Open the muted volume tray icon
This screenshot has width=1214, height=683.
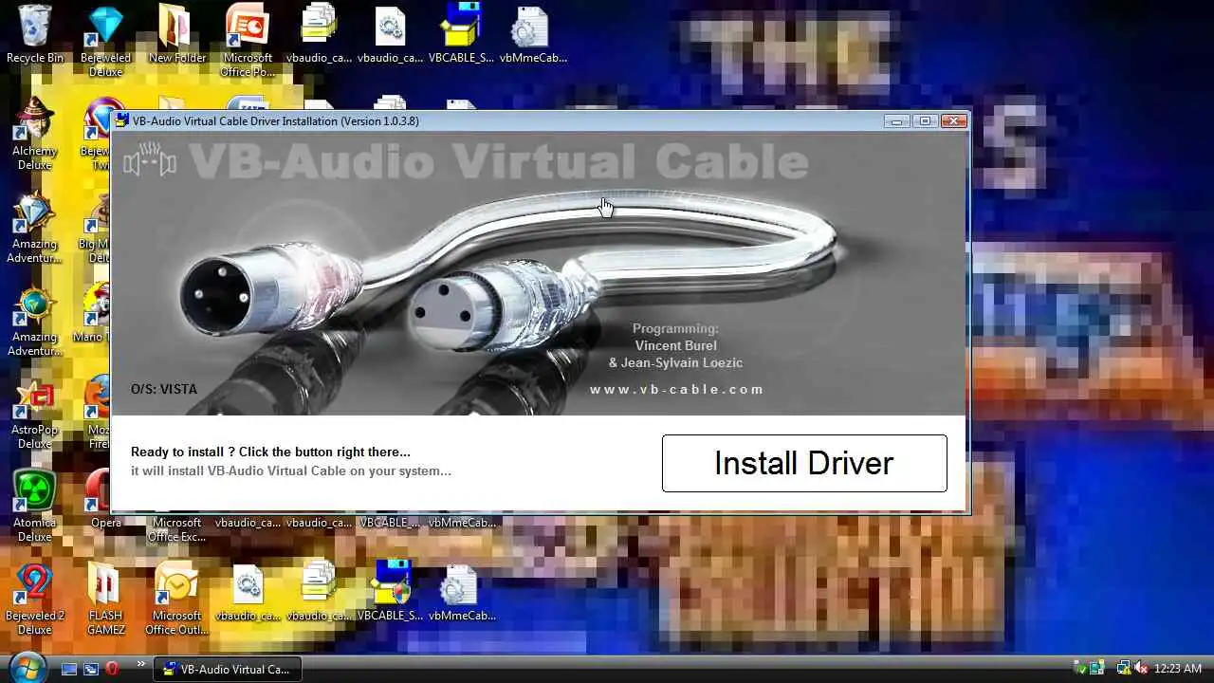1141,669
